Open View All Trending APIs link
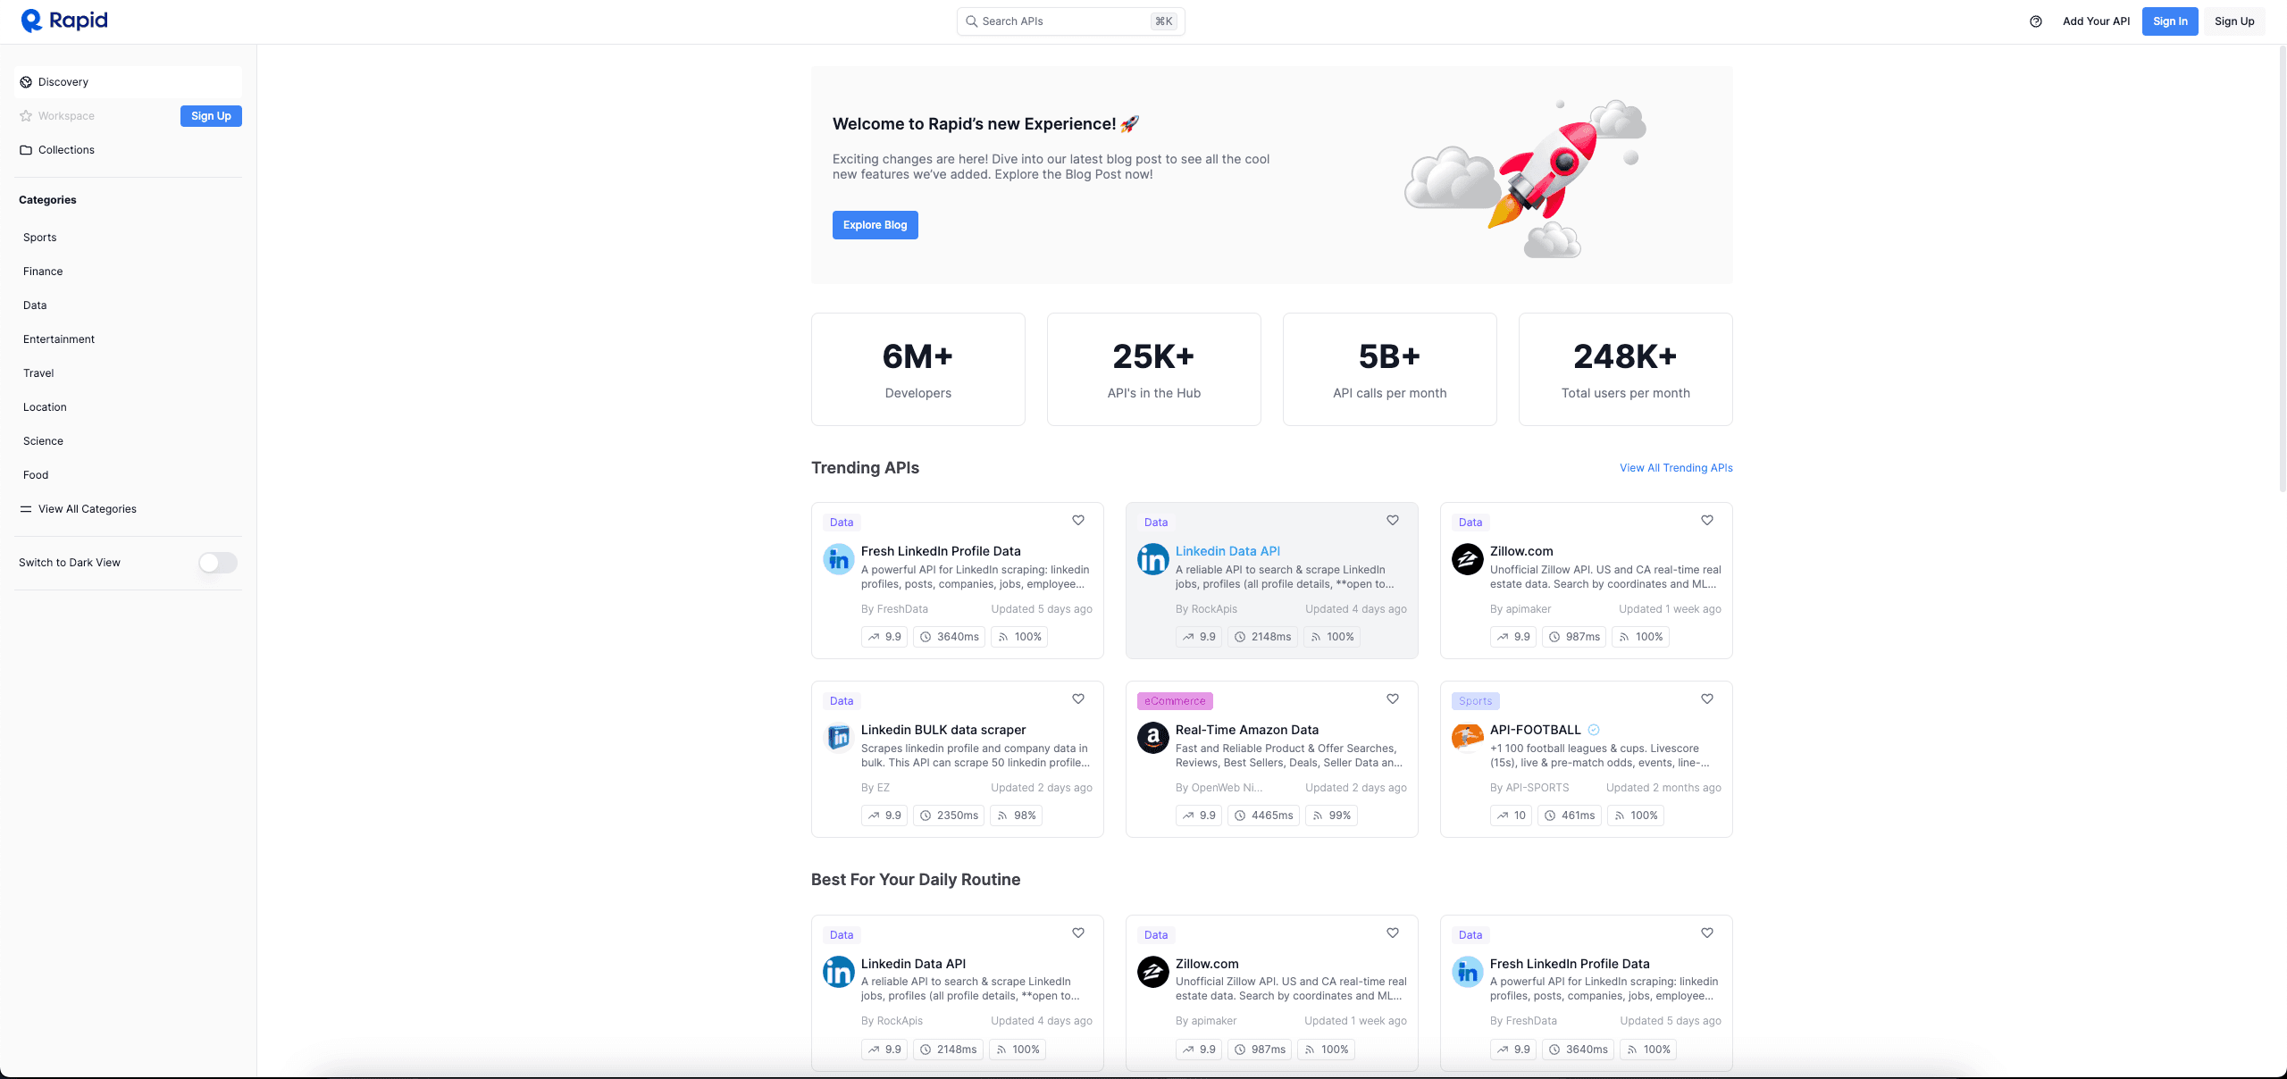Image resolution: width=2287 pixels, height=1079 pixels. [x=1676, y=468]
